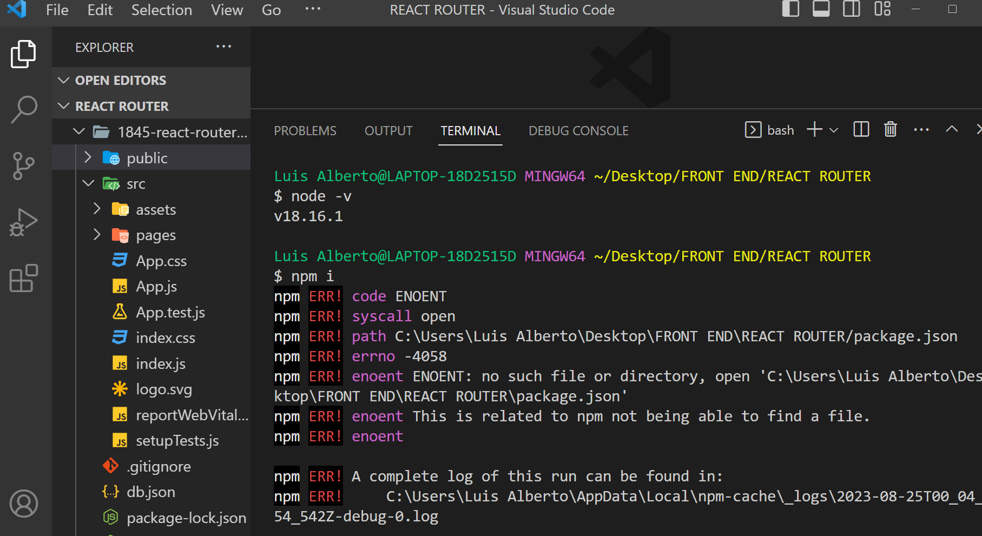The width and height of the screenshot is (982, 536).
Task: Show hidden menu bar items via ellipsis
Action: click(x=313, y=9)
